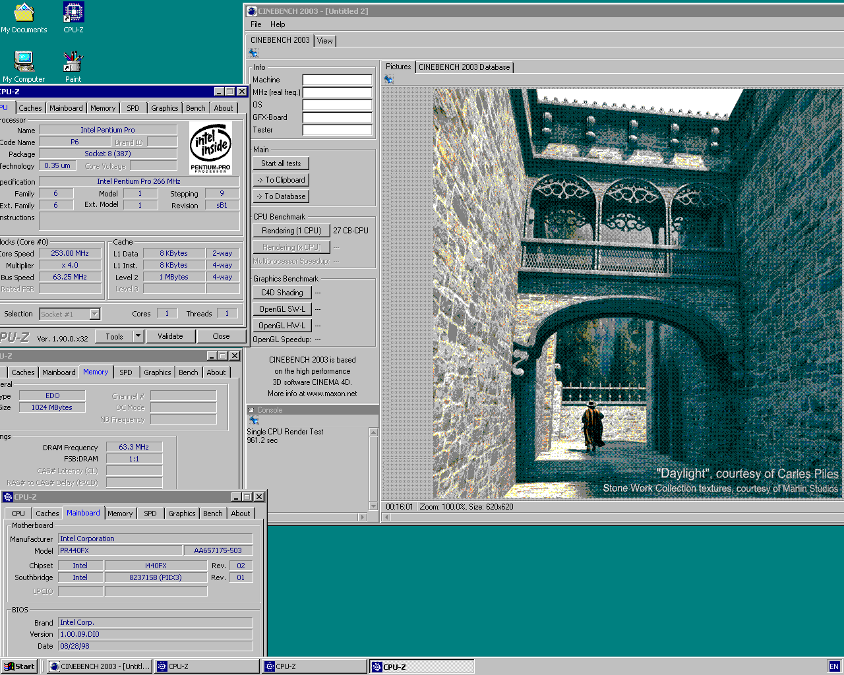Switch to the CINEBENCH 2003 Database tab
The image size is (844, 675).
click(x=464, y=67)
